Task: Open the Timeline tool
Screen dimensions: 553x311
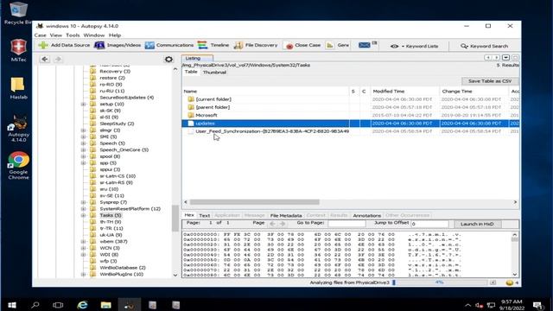Action: [x=213, y=45]
